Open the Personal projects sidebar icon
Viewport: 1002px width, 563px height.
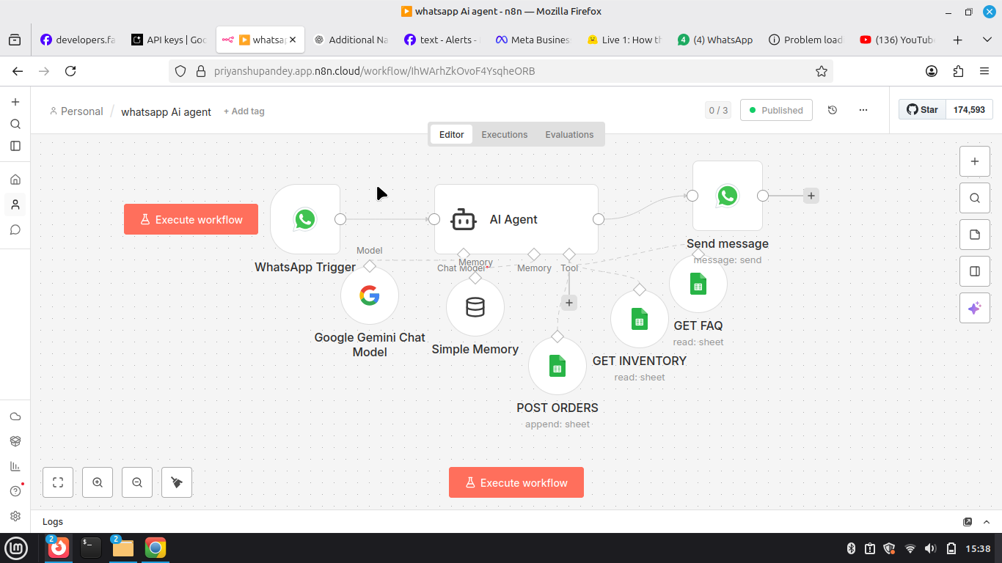pos(15,205)
